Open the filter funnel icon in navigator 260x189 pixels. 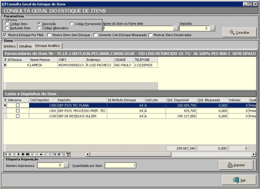pos(68,154)
